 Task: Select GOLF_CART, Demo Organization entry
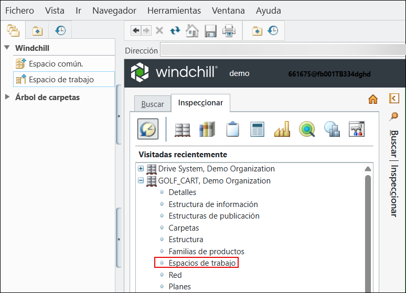pyautogui.click(x=214, y=181)
